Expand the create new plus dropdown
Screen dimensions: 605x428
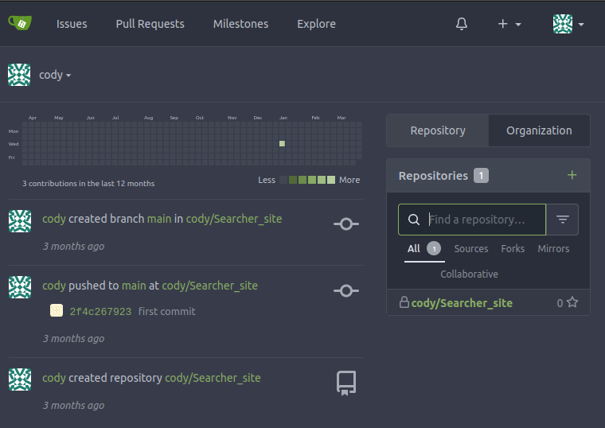(509, 24)
